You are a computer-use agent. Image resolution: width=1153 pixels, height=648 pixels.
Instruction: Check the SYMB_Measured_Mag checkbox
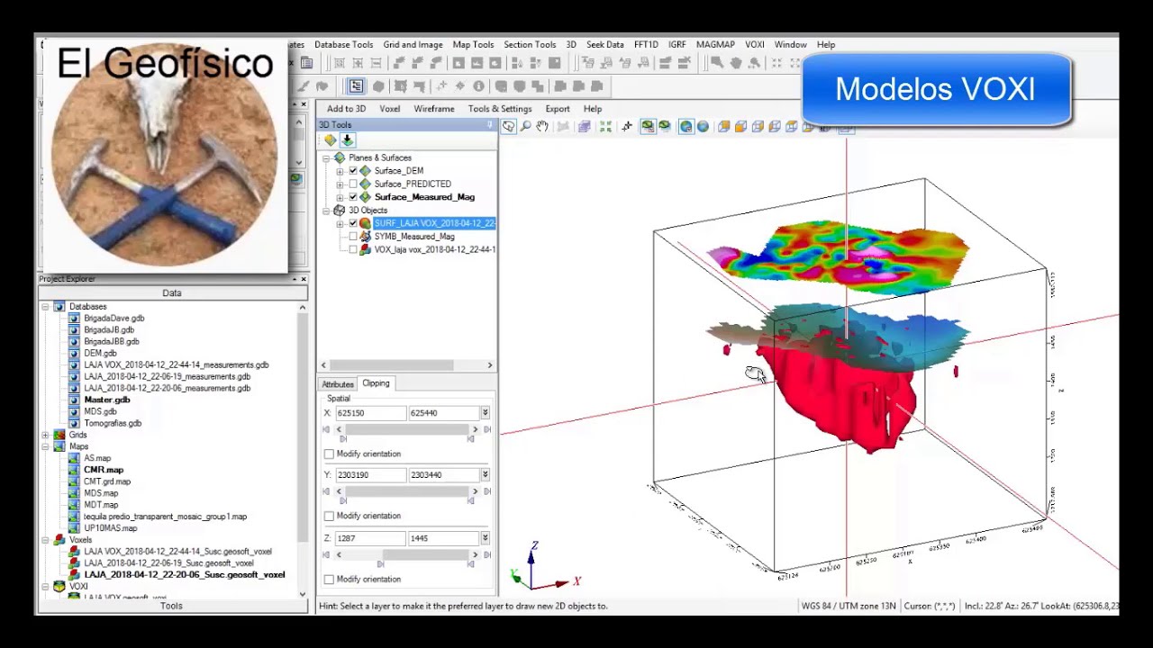[x=353, y=237]
